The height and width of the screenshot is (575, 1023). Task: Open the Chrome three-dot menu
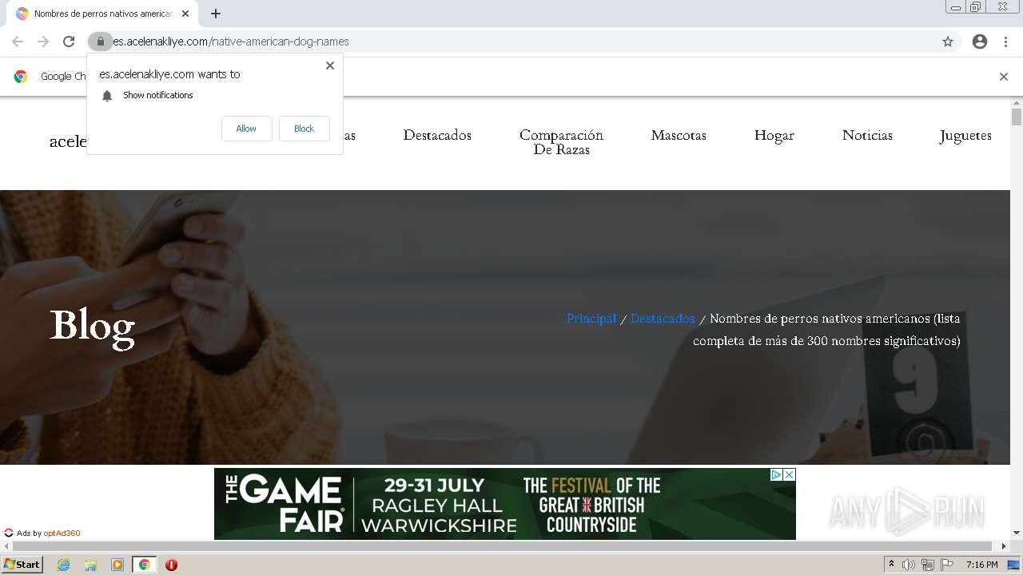click(x=1005, y=42)
